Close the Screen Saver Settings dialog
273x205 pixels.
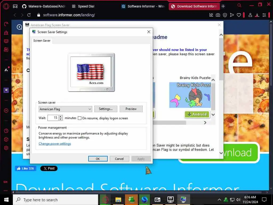[149, 32]
